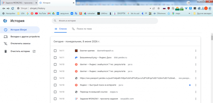Open the share page icon in address bar
213x103 pixels.
coord(154,8)
